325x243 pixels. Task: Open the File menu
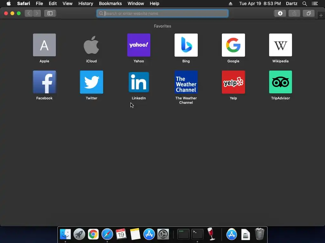tap(39, 3)
